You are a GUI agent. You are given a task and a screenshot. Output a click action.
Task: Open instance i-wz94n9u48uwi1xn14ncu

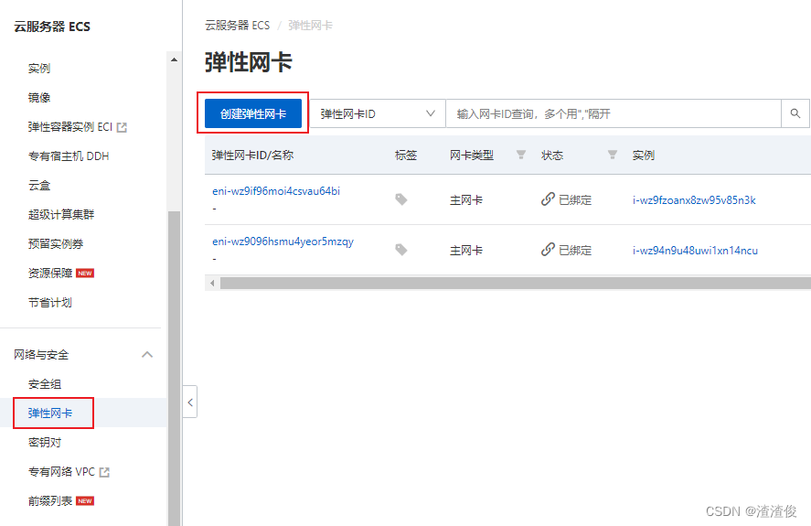pyautogui.click(x=695, y=251)
